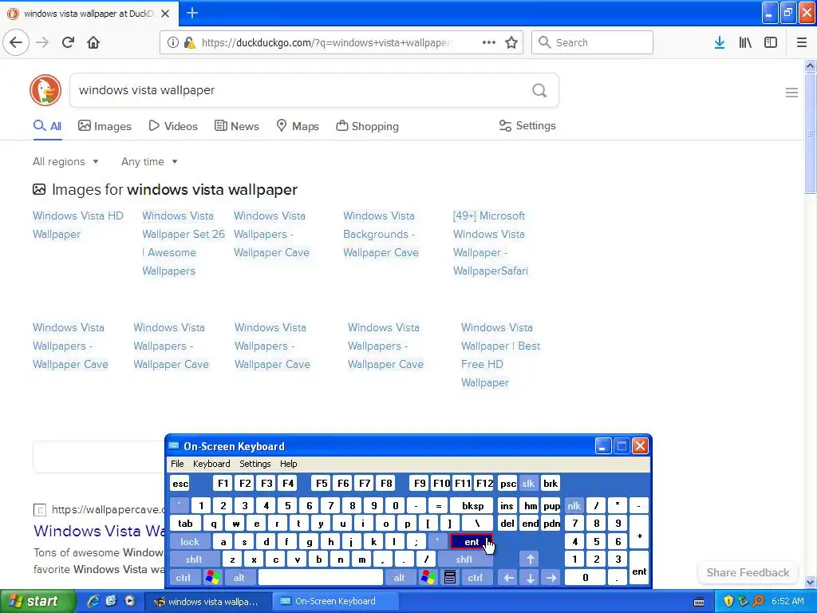Click the right arrow key on on-screen keyboard
Image resolution: width=817 pixels, height=613 pixels.
(x=551, y=578)
